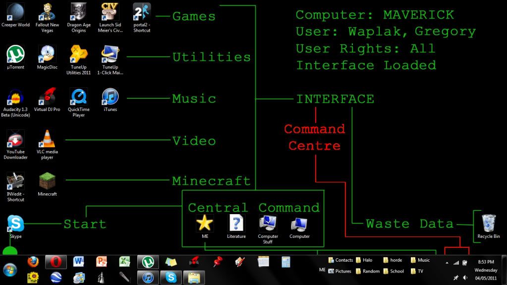Open the clock showing 8:53 PM
507x285 pixels.
pos(486,270)
